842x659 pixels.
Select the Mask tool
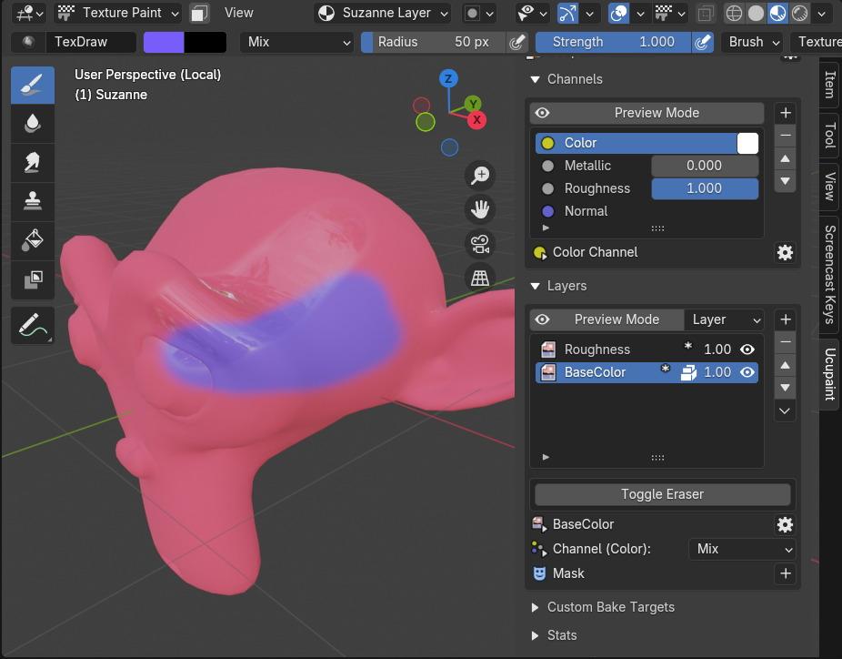[x=32, y=279]
